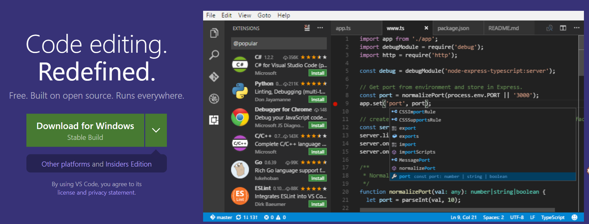Install the C# extension
The height and width of the screenshot is (224, 589).
tap(318, 73)
